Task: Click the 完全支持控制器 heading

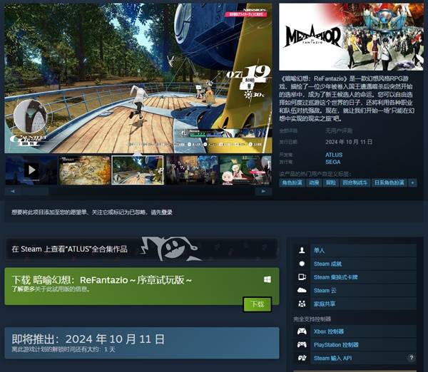Action: 312,319
